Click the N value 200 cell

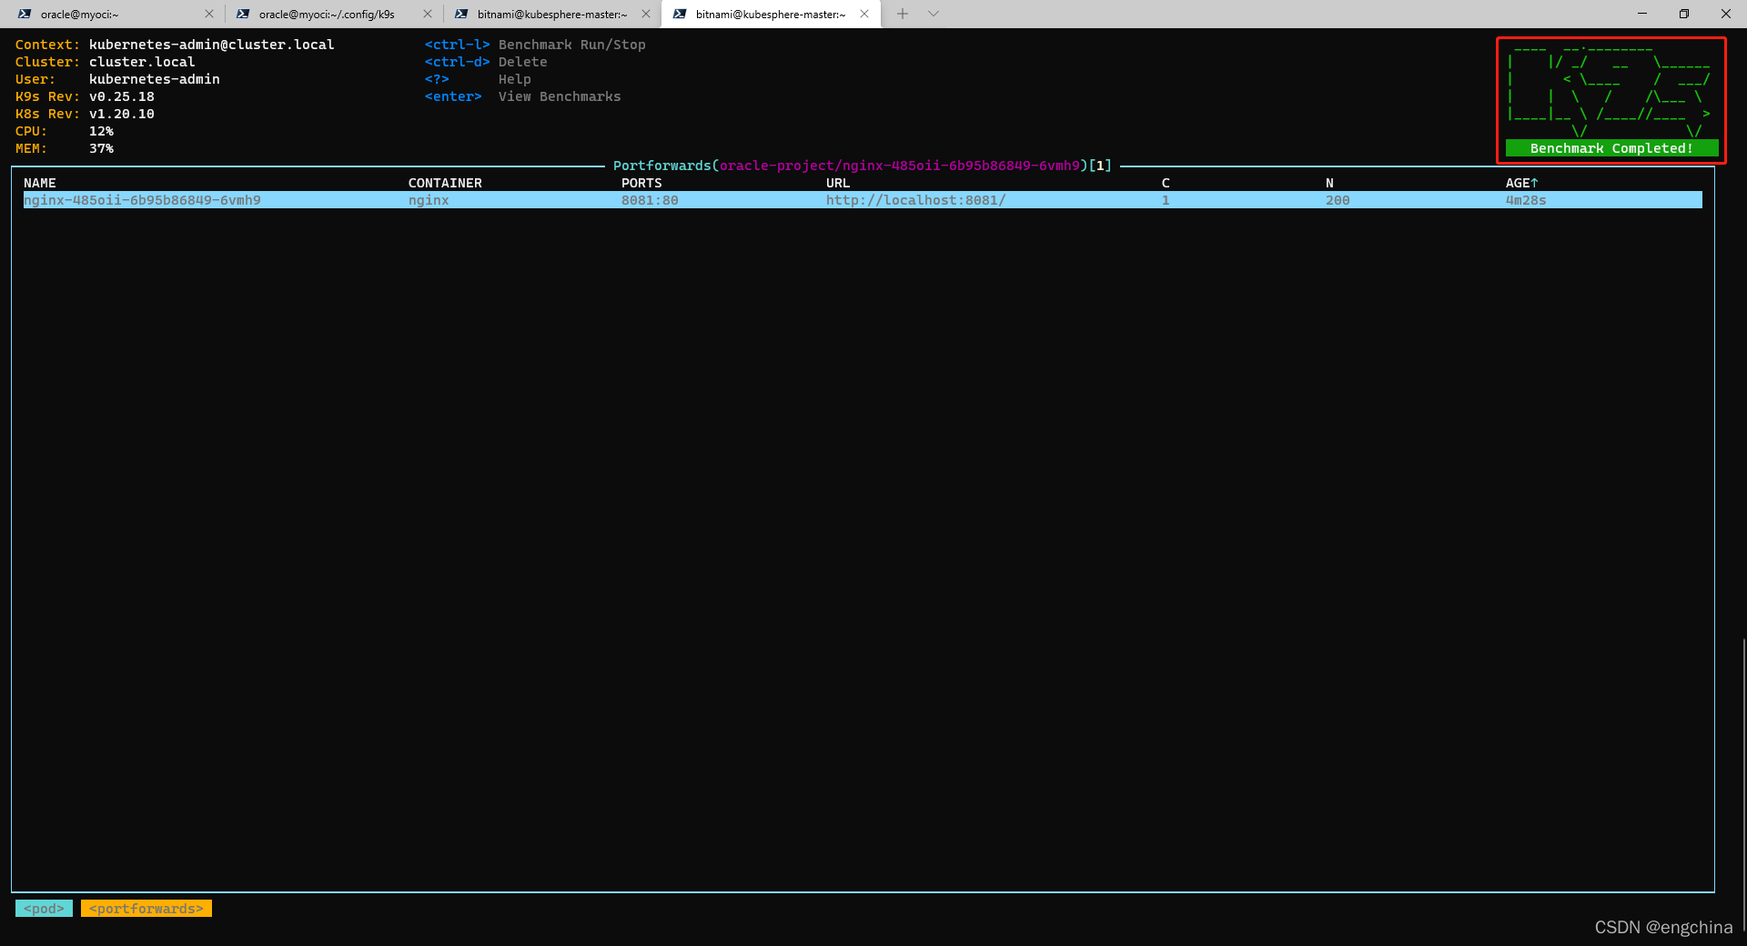[x=1338, y=200]
